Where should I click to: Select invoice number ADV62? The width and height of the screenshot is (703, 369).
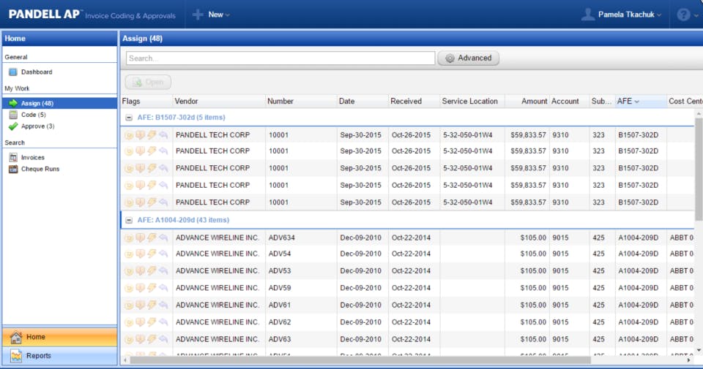280,322
